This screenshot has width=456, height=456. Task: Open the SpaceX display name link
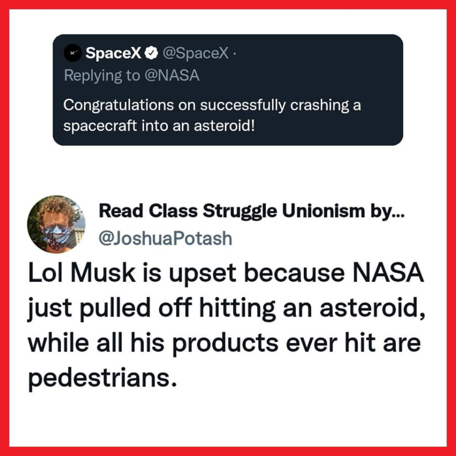tap(113, 54)
